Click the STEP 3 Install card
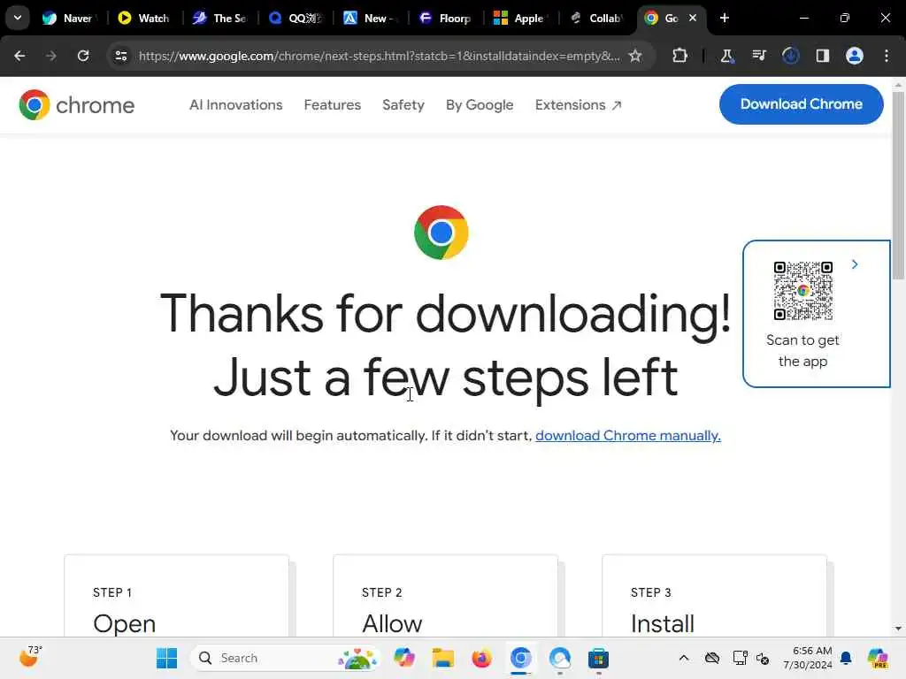The image size is (906, 679). click(x=715, y=597)
